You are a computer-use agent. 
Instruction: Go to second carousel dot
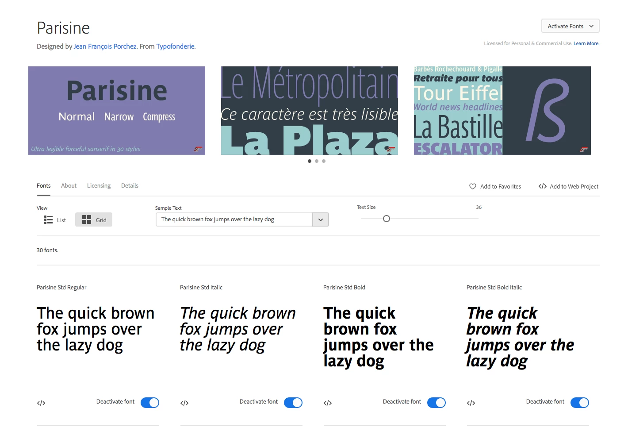click(317, 161)
